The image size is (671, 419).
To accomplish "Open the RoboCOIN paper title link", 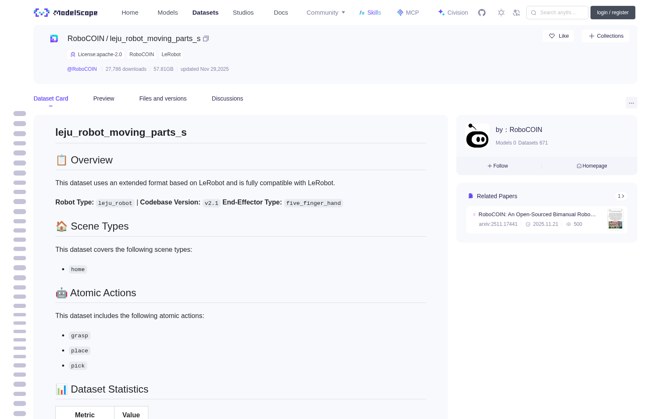I will pos(537,214).
